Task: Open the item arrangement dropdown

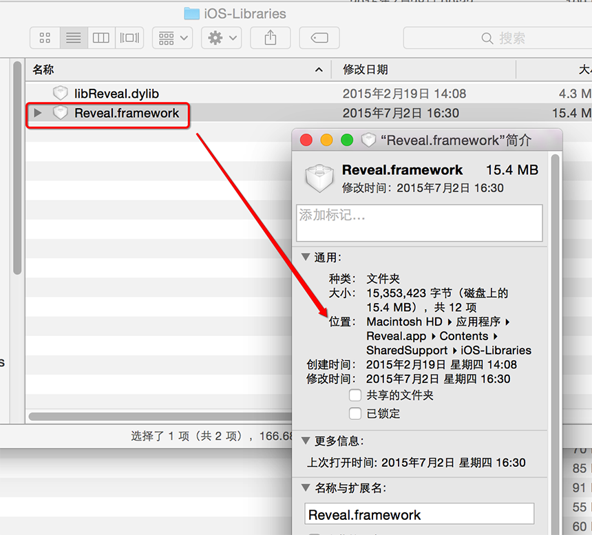Action: 173,38
